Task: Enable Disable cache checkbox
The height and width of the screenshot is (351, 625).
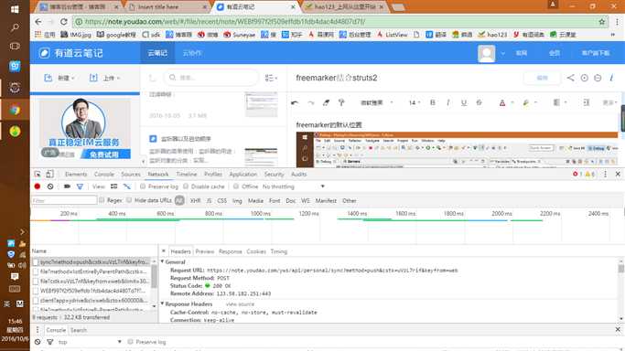Action: click(186, 186)
